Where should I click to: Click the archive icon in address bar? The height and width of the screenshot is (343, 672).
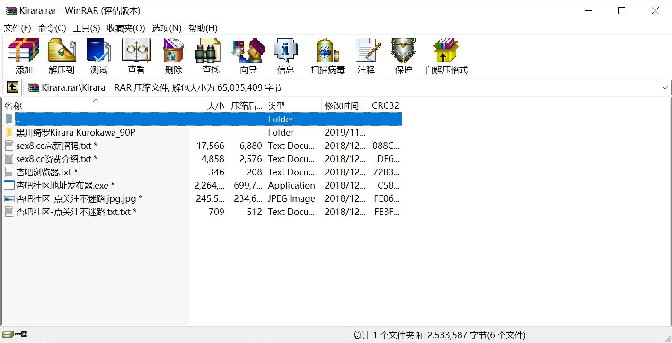pyautogui.click(x=33, y=87)
